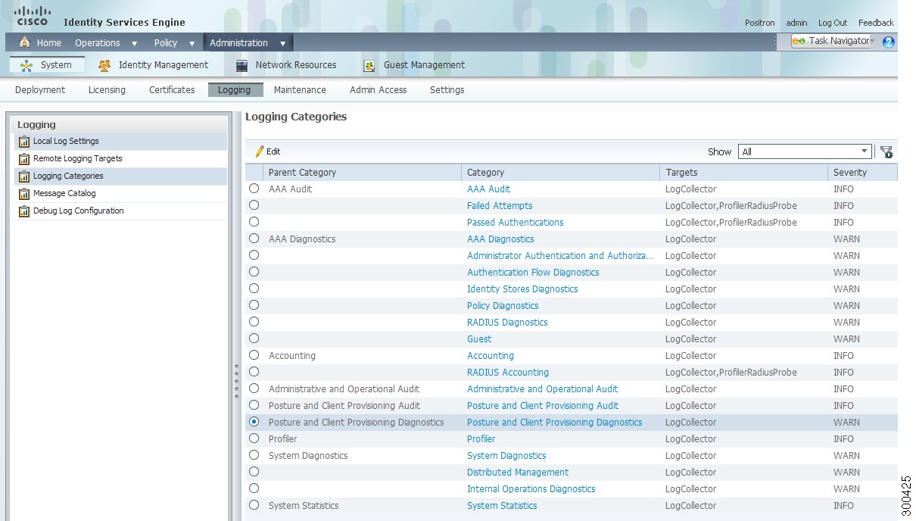Select the AAA Diagnostics row radio button
The height and width of the screenshot is (521, 916).
tap(254, 239)
